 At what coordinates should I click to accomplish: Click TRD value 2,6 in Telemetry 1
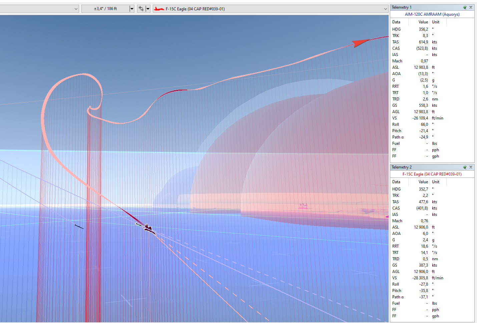click(425, 99)
